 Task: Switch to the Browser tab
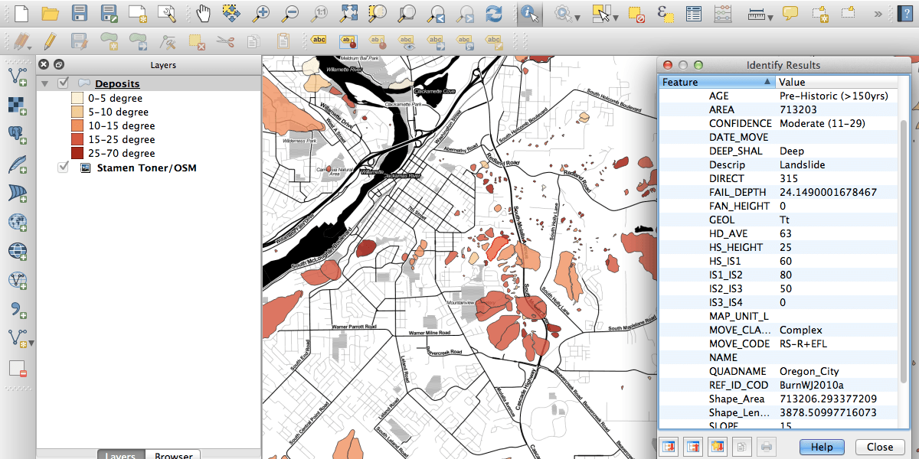click(x=173, y=454)
